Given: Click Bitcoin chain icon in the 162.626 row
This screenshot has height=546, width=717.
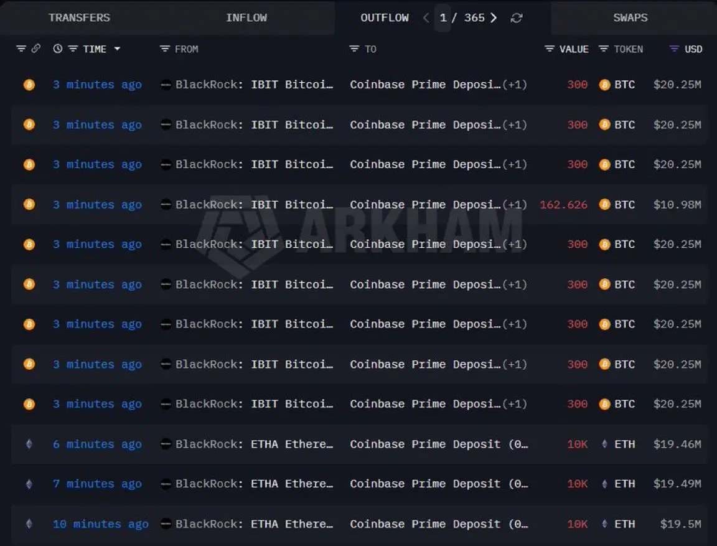Looking at the screenshot, I should click(x=29, y=204).
